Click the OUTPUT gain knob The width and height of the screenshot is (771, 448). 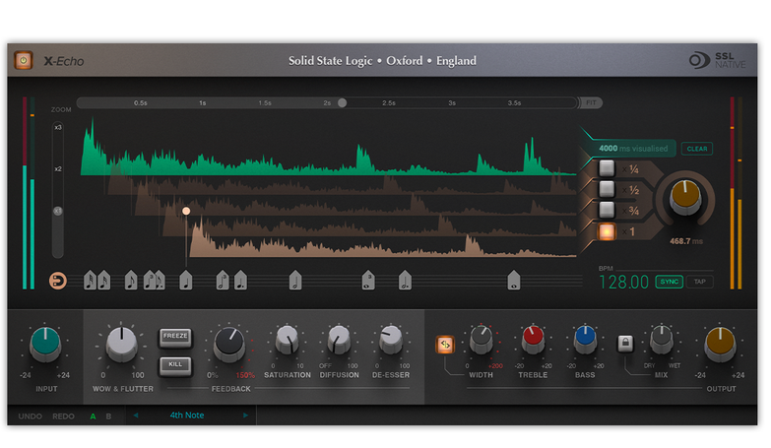tap(720, 345)
